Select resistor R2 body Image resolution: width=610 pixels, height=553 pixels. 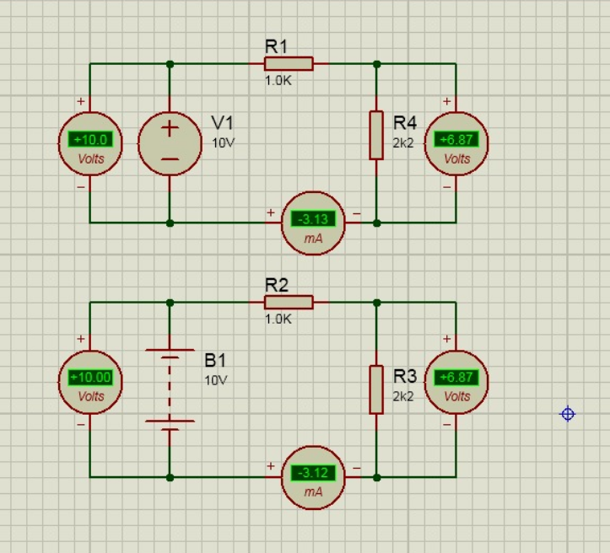coord(289,303)
